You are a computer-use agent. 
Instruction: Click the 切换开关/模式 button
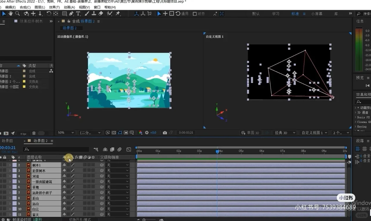tap(80, 219)
